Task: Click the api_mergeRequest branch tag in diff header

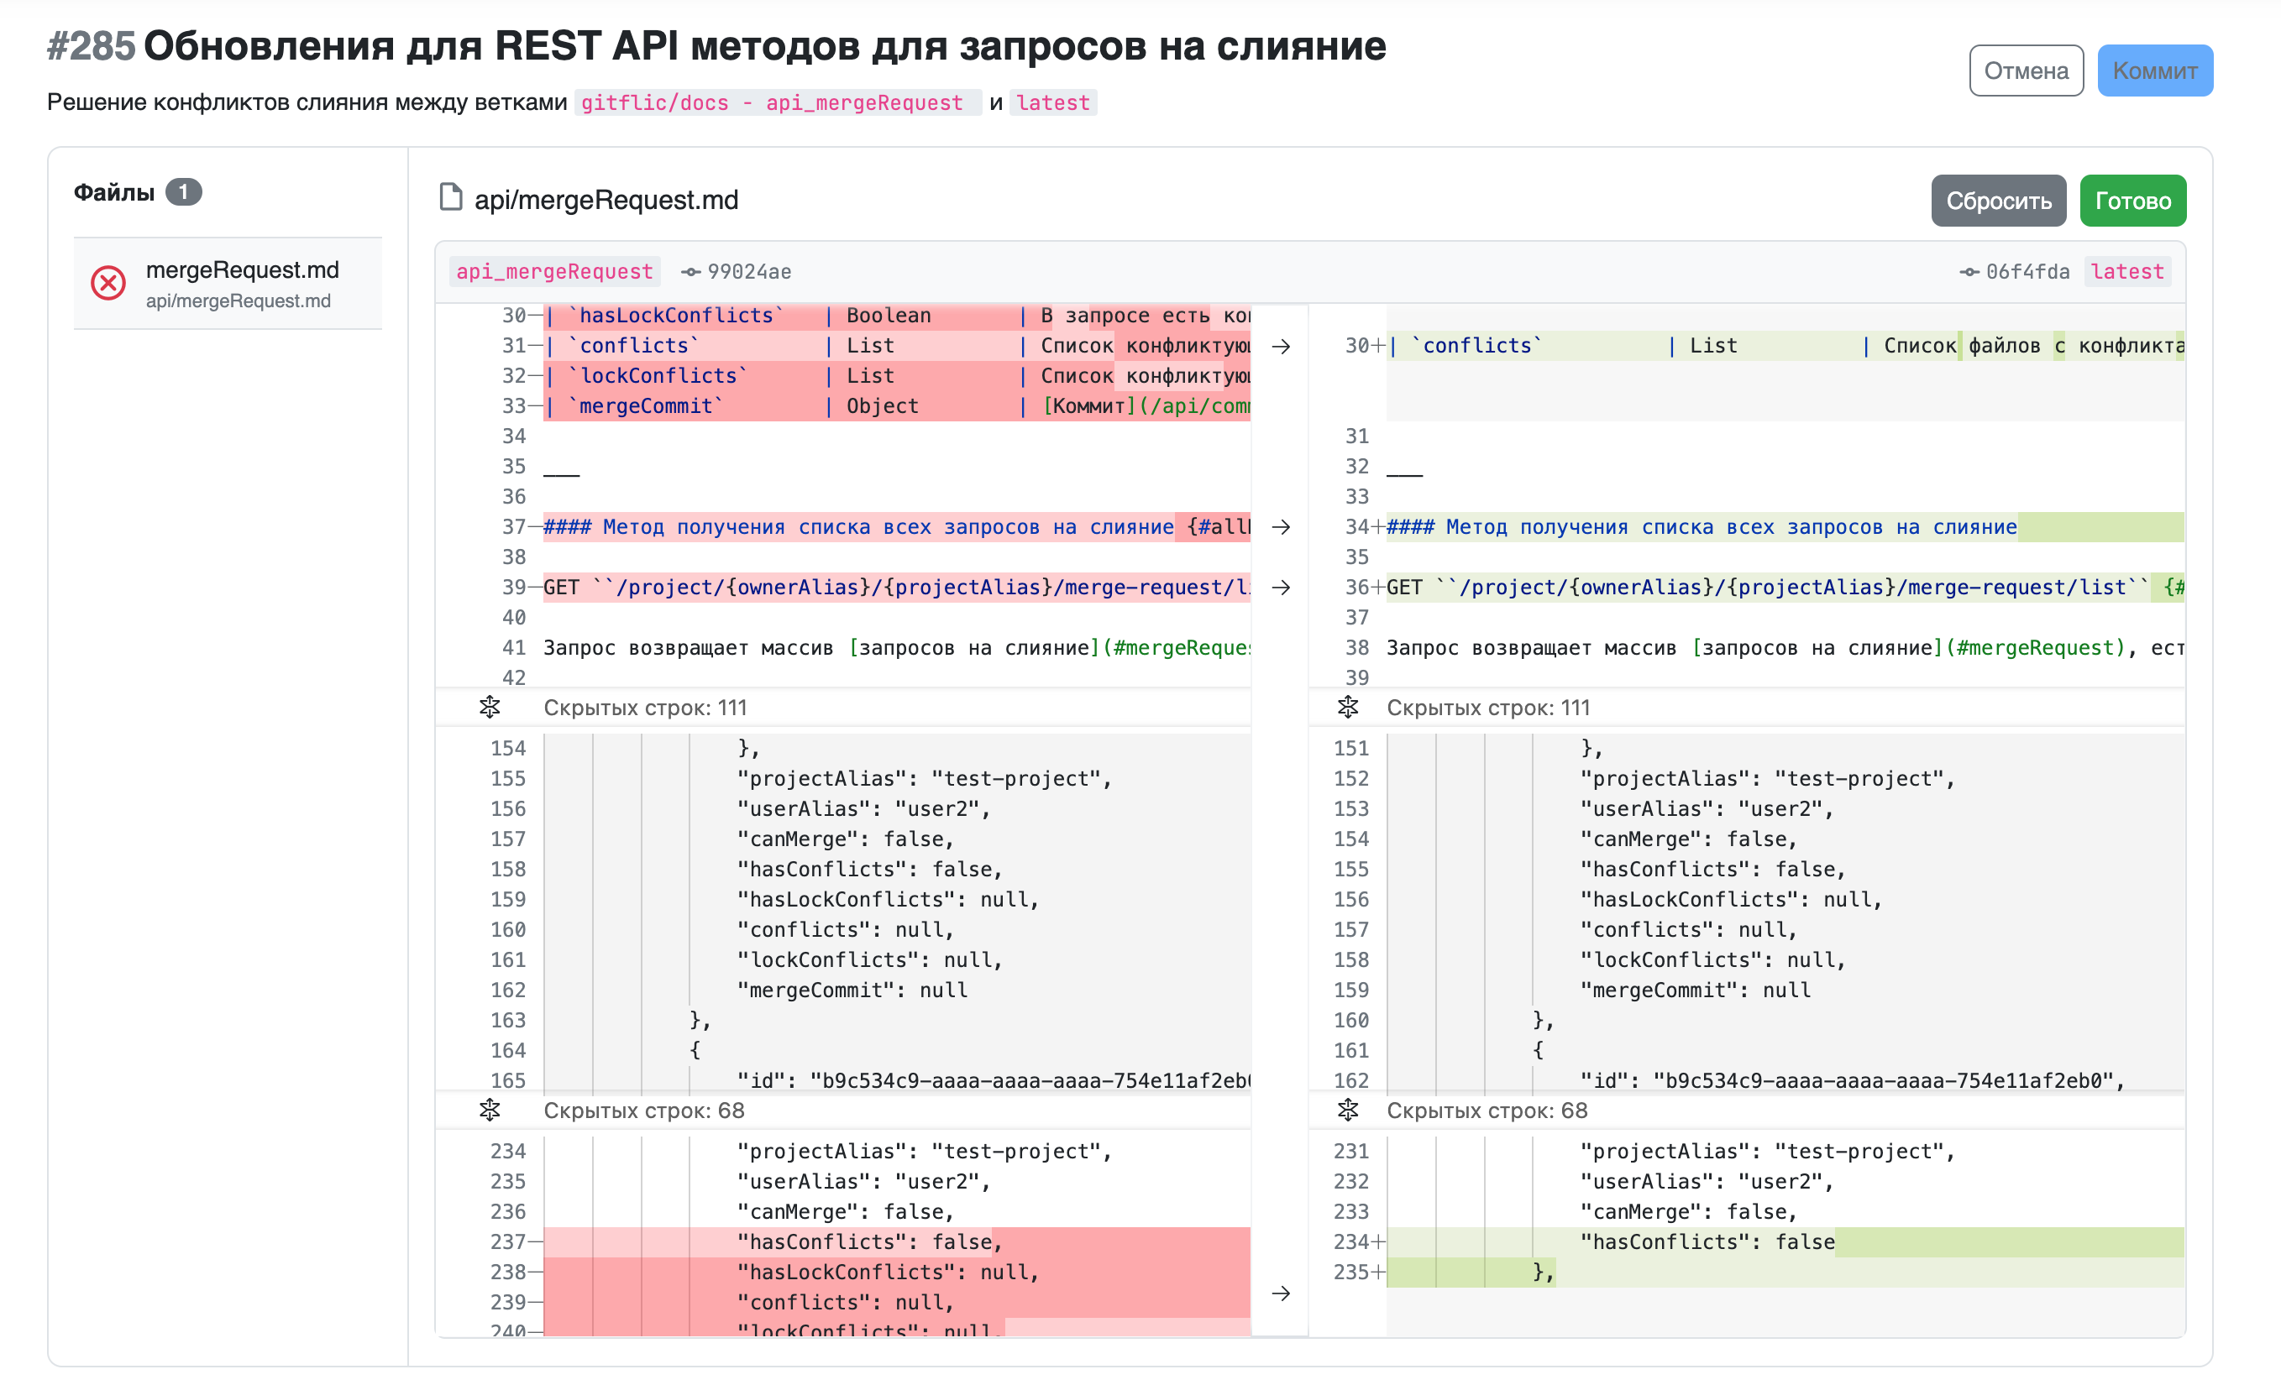Action: click(x=553, y=272)
